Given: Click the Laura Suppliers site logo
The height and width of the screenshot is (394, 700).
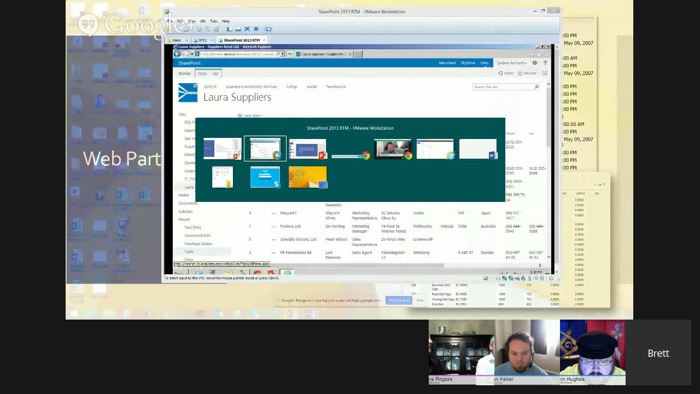Looking at the screenshot, I should pyautogui.click(x=188, y=92).
